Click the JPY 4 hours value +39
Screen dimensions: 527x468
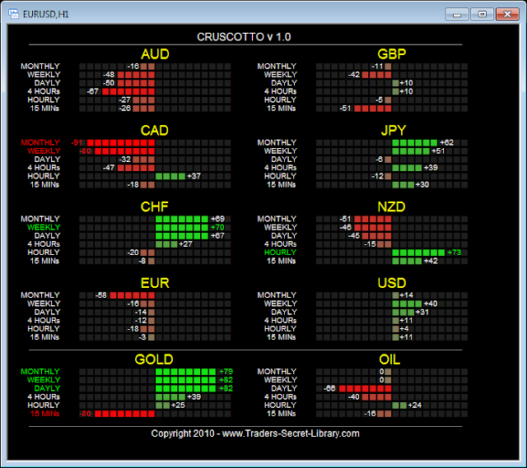pos(431,168)
